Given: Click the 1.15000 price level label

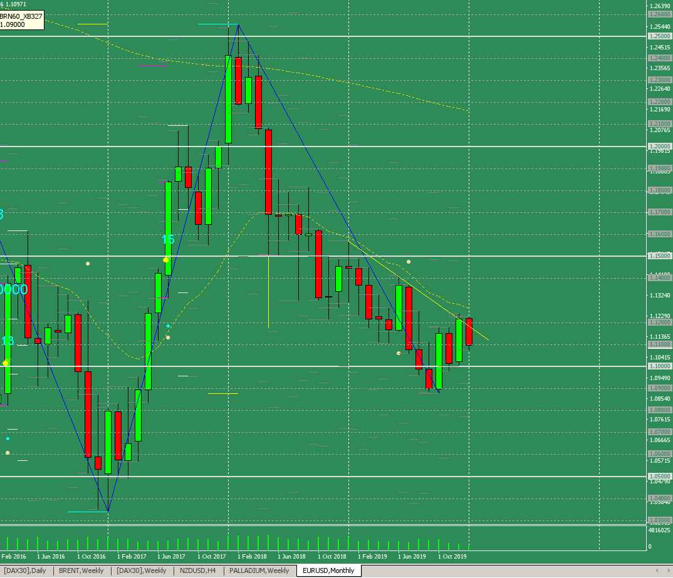Looking at the screenshot, I should click(660, 256).
